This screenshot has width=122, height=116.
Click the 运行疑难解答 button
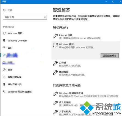pyautogui.click(x=110, y=56)
